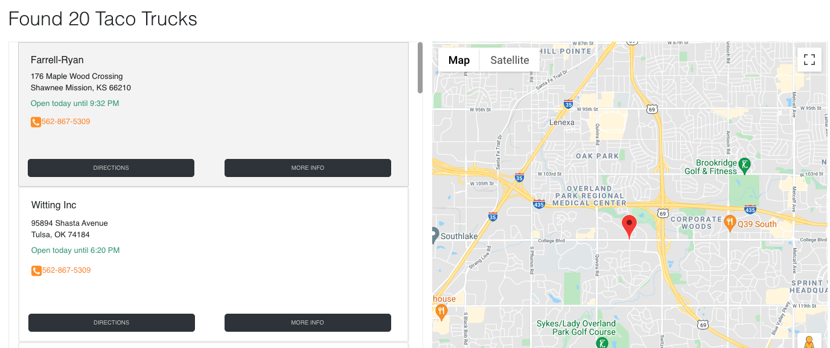Click the I-435 highway shield near Corporate Woods
This screenshot has width=830, height=348.
pyautogui.click(x=750, y=210)
